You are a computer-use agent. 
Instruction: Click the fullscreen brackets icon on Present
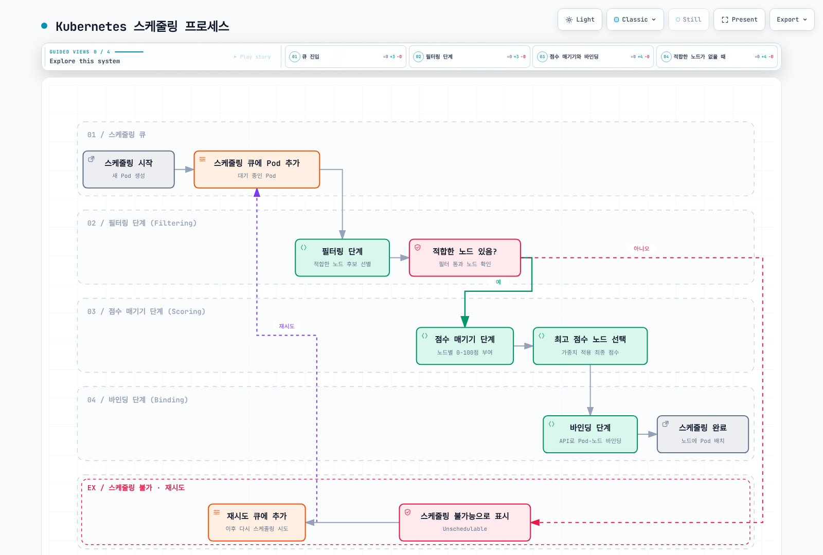click(725, 20)
